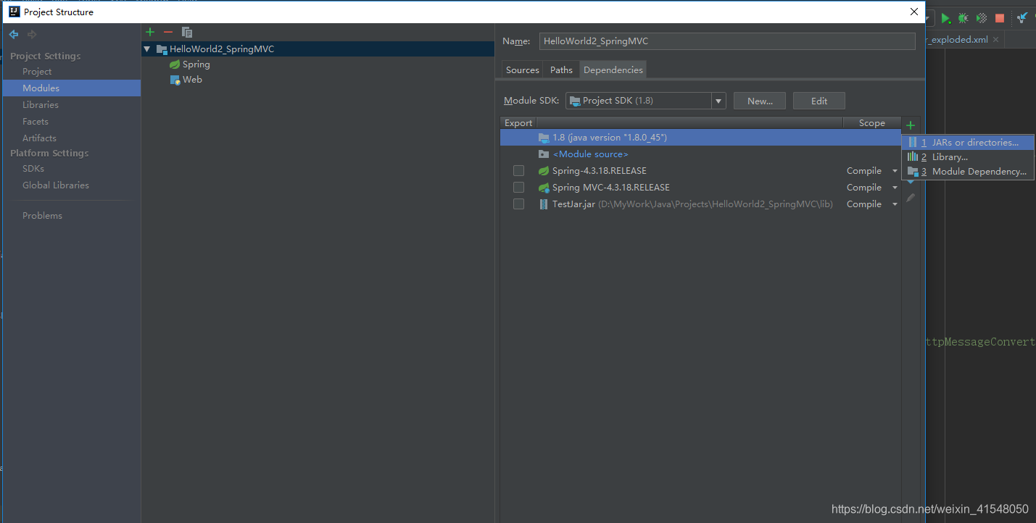Run with coverage in the IDE toolbar
This screenshot has height=523, width=1036.
pos(982,18)
